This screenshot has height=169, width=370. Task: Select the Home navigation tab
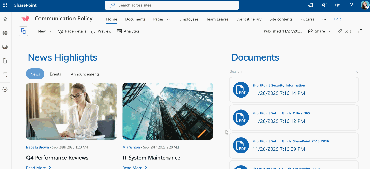coord(112,19)
